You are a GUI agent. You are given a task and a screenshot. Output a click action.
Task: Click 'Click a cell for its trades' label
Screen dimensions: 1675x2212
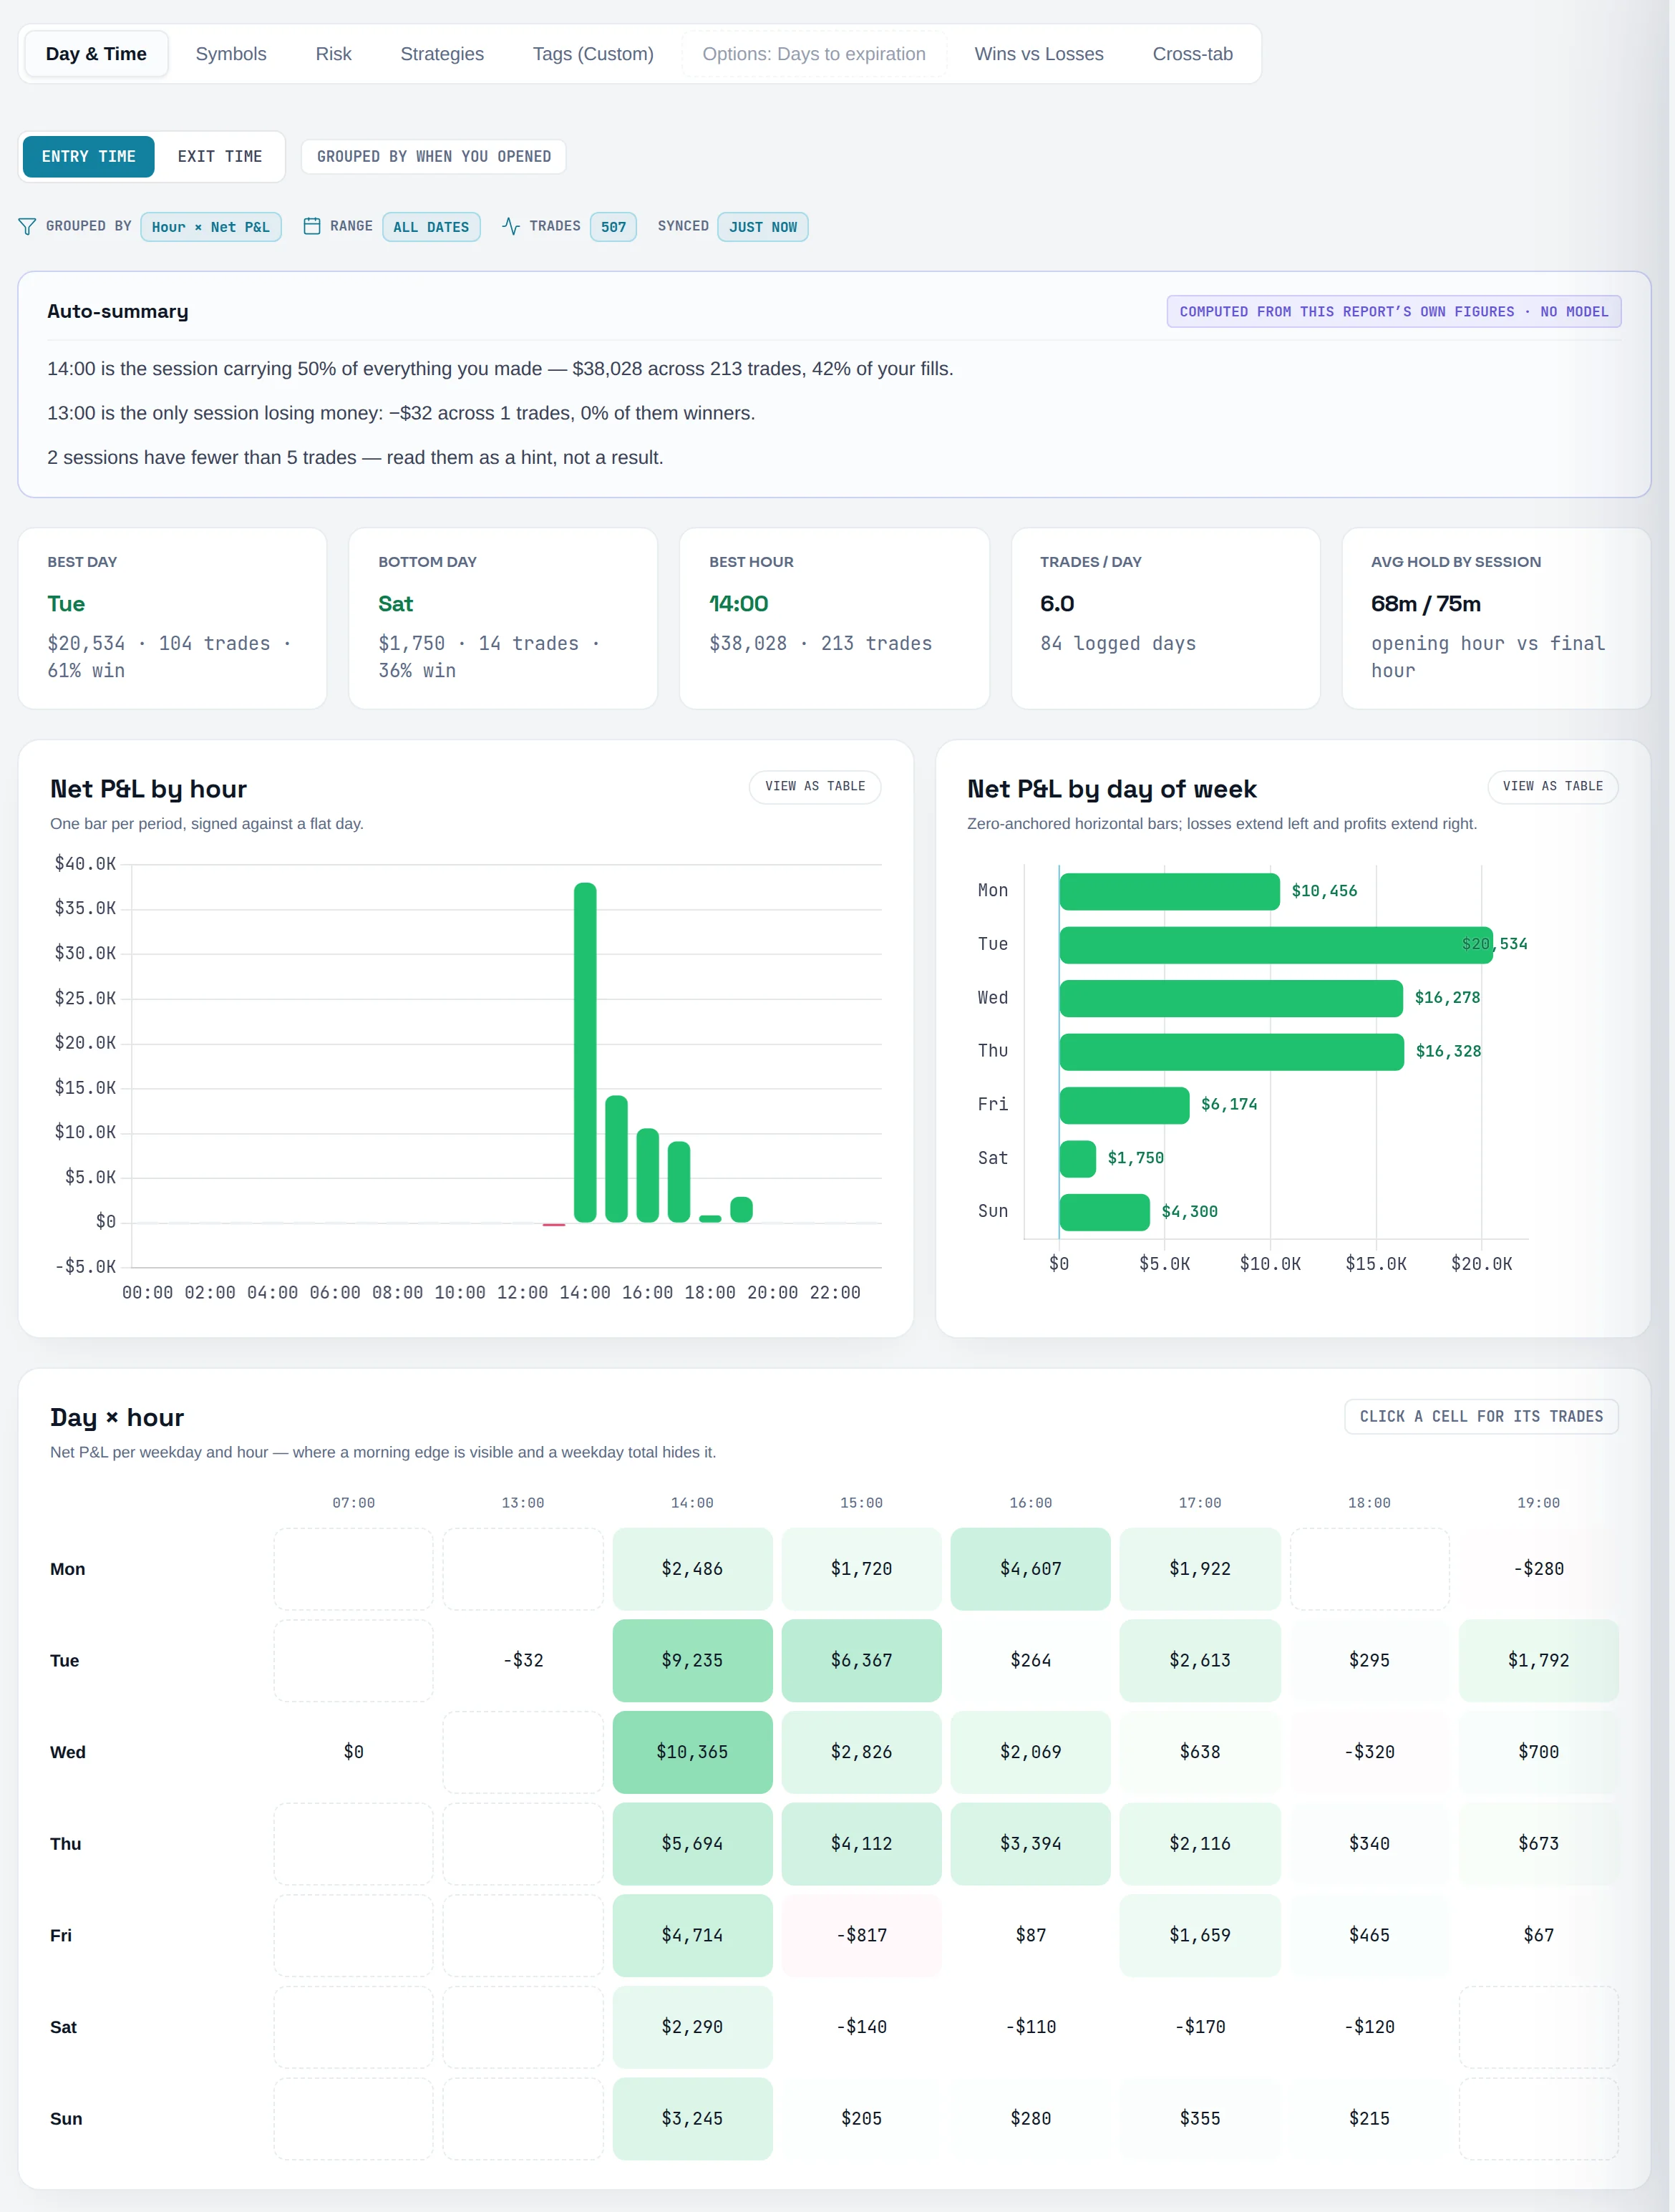1481,1417
